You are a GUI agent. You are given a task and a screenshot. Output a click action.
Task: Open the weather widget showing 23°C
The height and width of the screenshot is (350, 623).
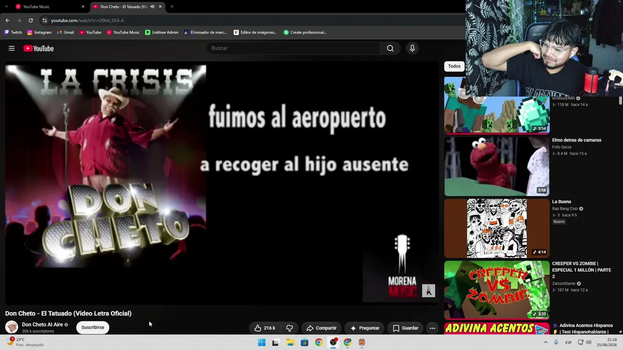(25, 342)
